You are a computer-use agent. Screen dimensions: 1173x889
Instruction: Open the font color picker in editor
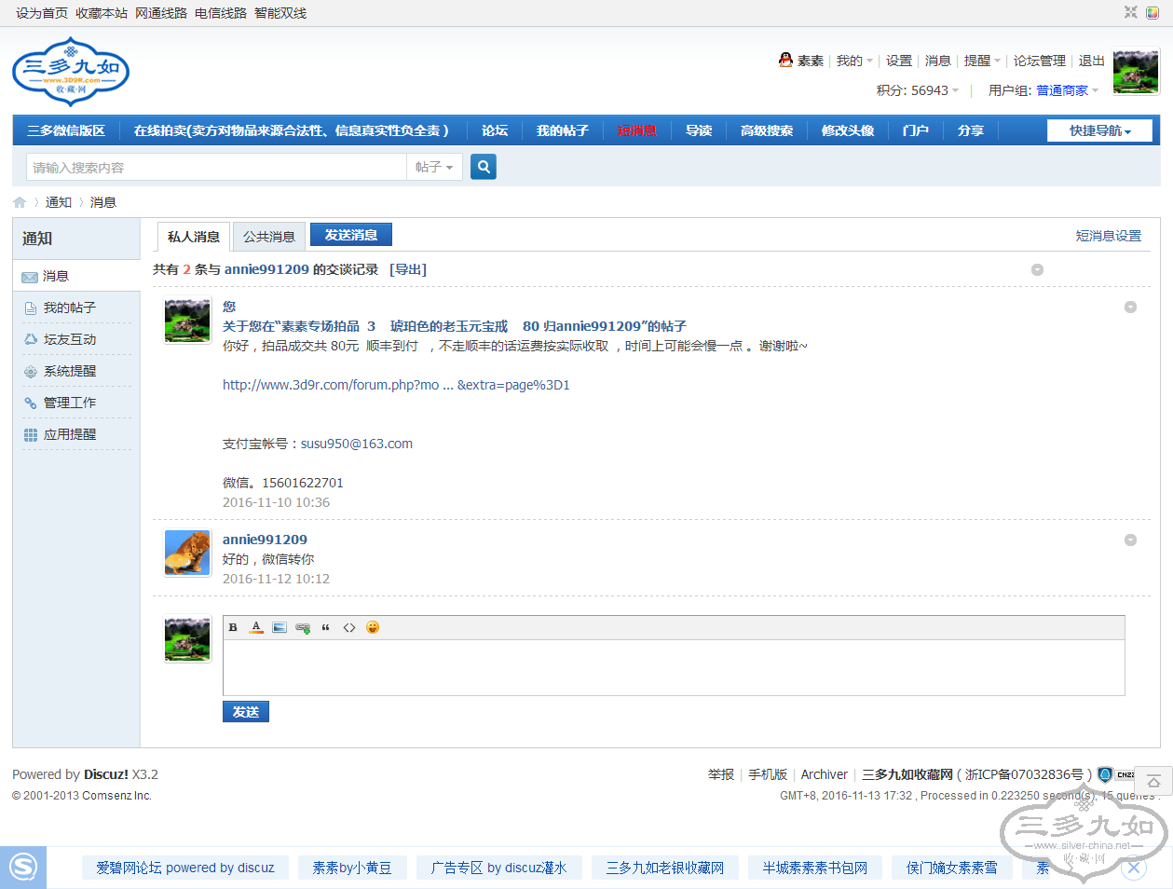pos(256,627)
